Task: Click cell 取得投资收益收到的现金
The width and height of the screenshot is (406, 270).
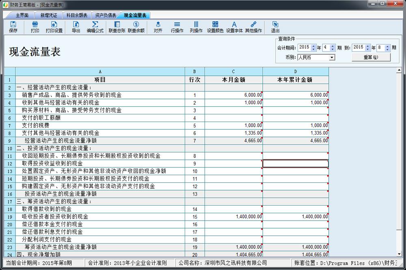Action: (x=100, y=163)
